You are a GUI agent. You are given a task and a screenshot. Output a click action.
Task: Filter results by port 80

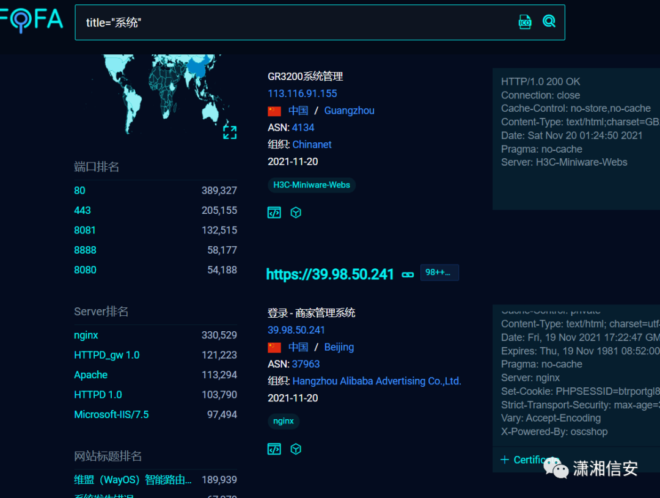(x=79, y=191)
